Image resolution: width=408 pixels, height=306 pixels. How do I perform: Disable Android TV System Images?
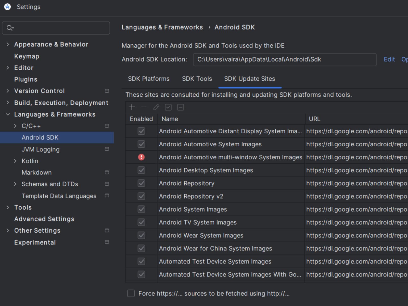pos(141,222)
